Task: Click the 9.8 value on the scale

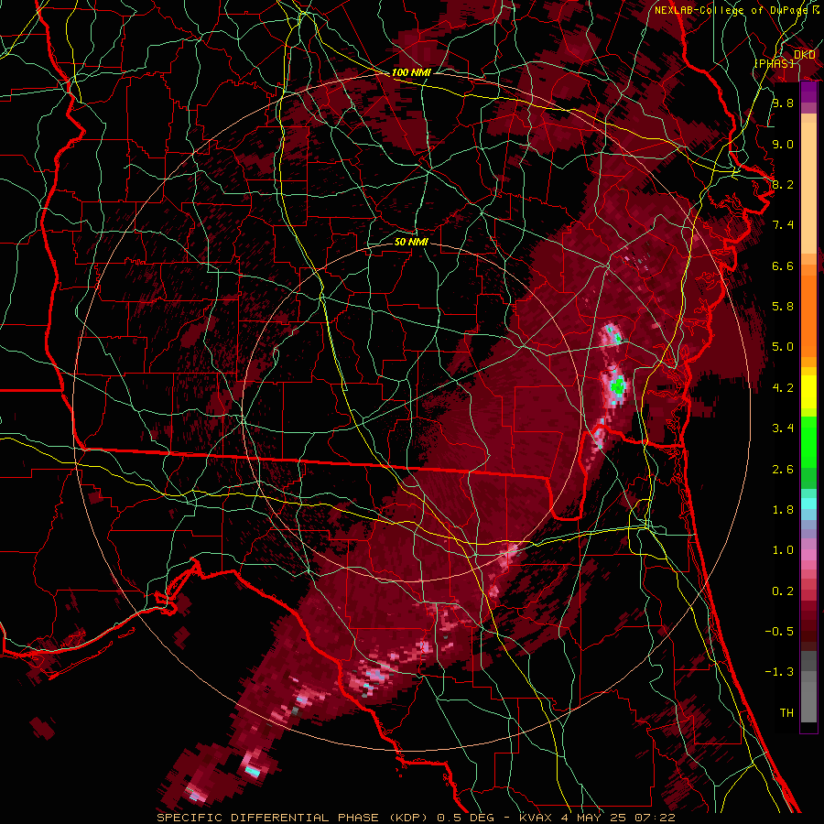Action: [783, 103]
